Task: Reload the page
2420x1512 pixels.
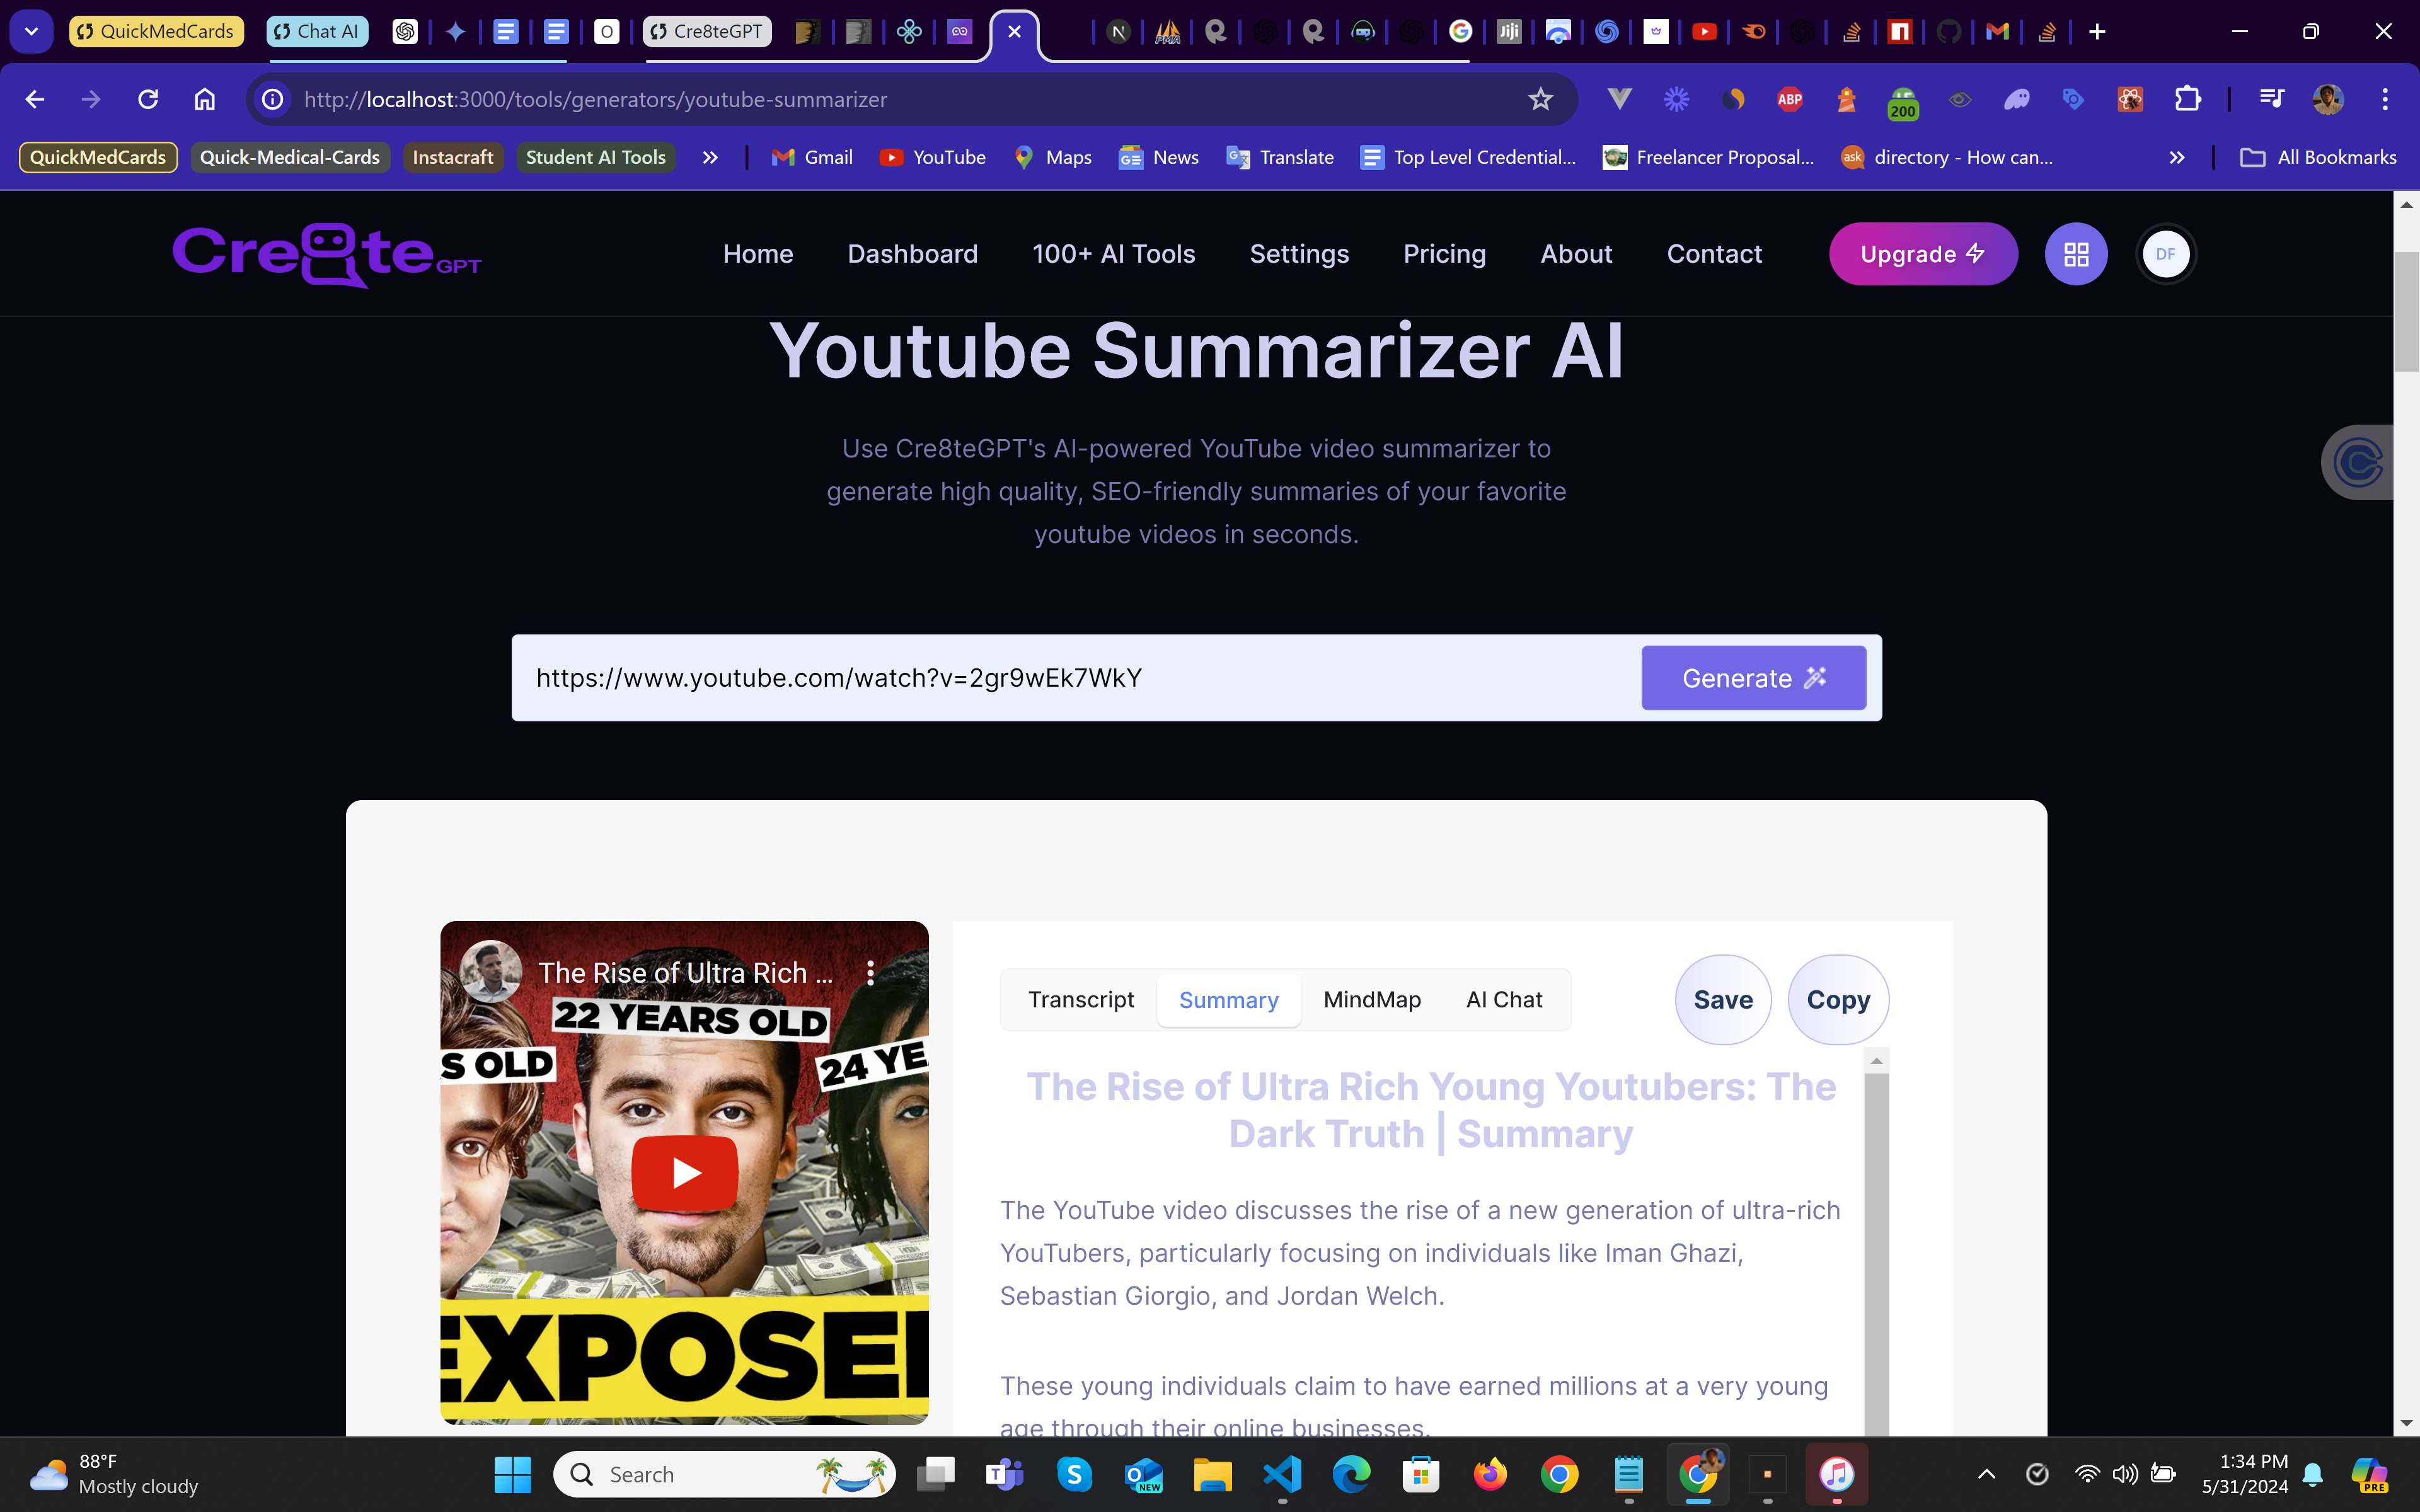Action: (x=148, y=99)
